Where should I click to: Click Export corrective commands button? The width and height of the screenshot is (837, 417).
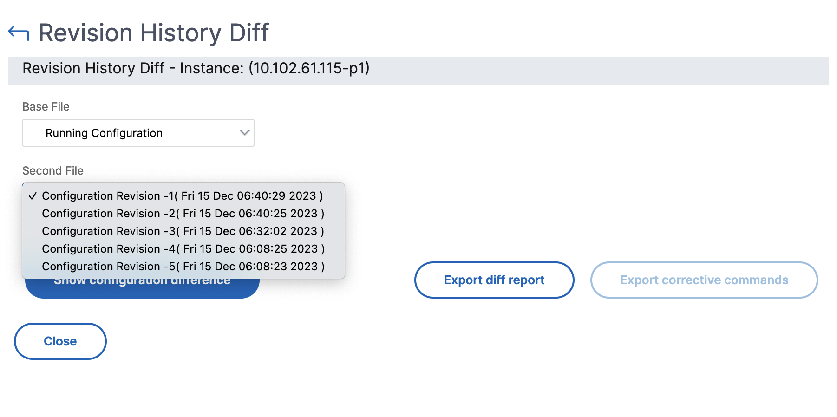704,280
